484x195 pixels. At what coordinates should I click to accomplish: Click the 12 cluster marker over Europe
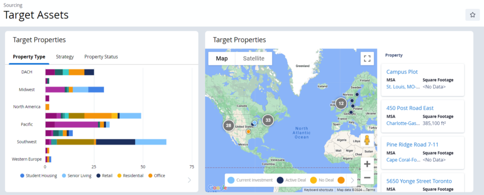point(341,103)
